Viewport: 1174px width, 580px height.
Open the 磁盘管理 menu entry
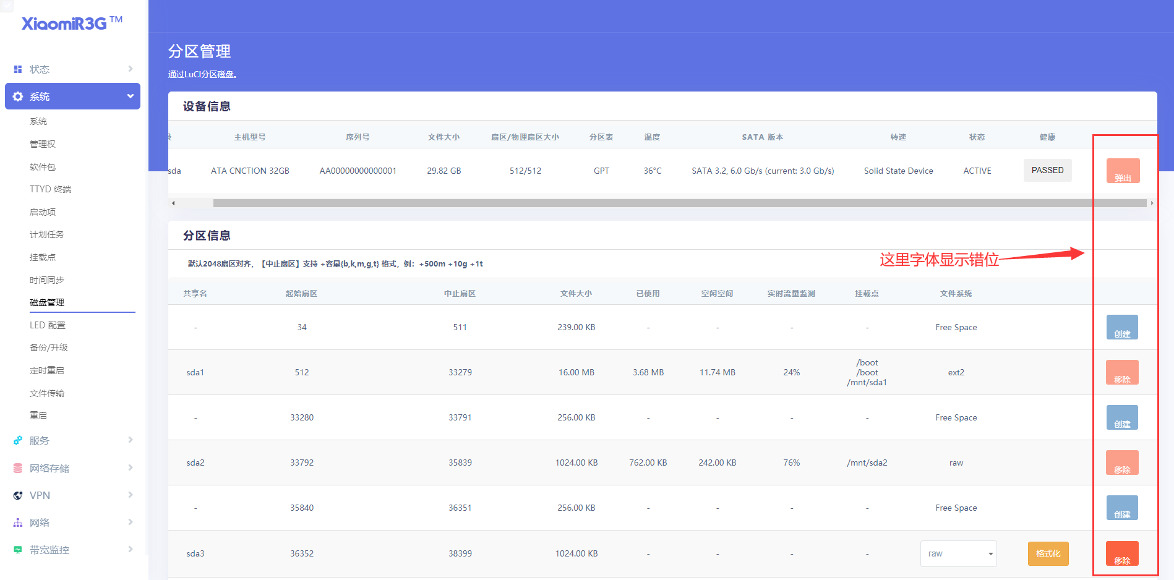pyautogui.click(x=48, y=302)
